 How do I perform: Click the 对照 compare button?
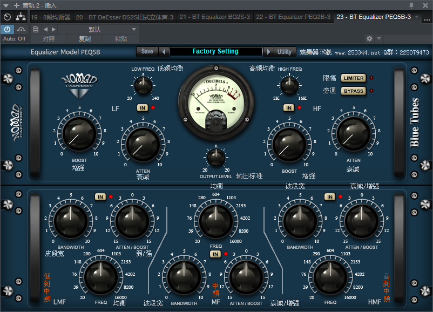(49, 39)
